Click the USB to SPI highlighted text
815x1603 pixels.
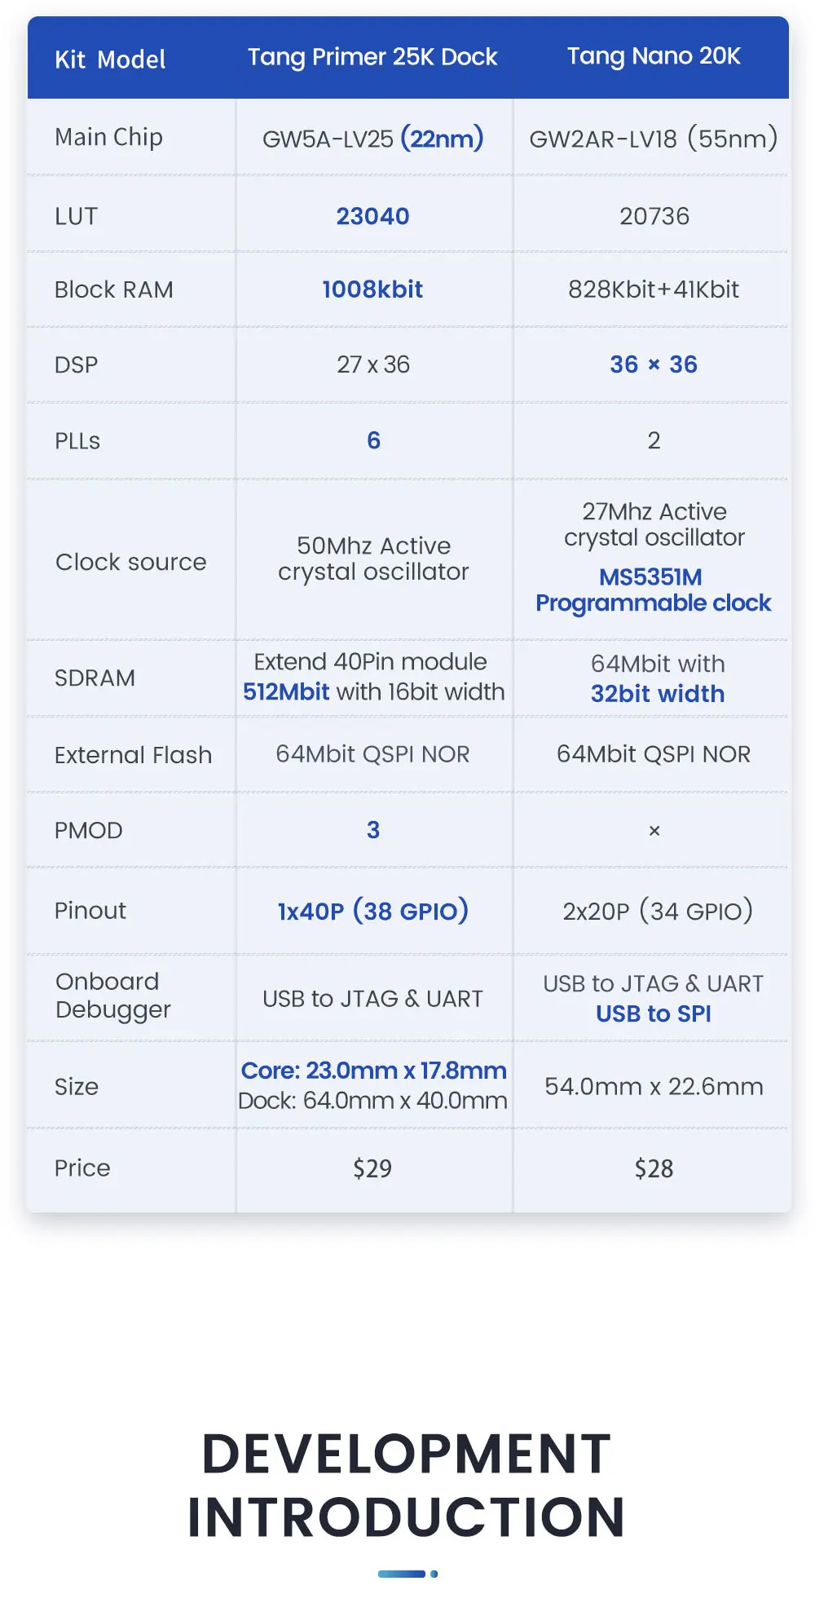click(x=653, y=1013)
